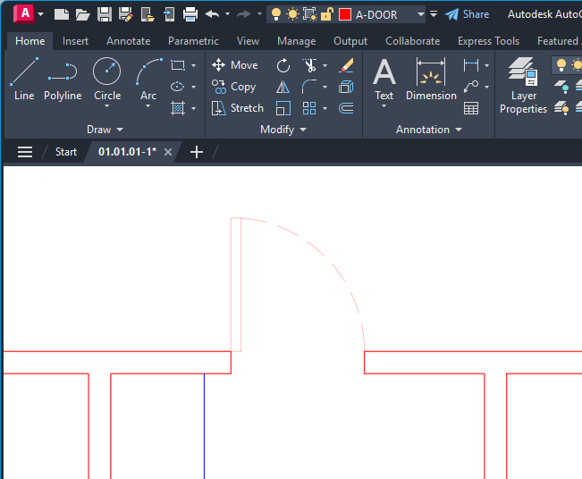The image size is (582, 479).
Task: Click the Stretch command button
Action: pos(238,108)
